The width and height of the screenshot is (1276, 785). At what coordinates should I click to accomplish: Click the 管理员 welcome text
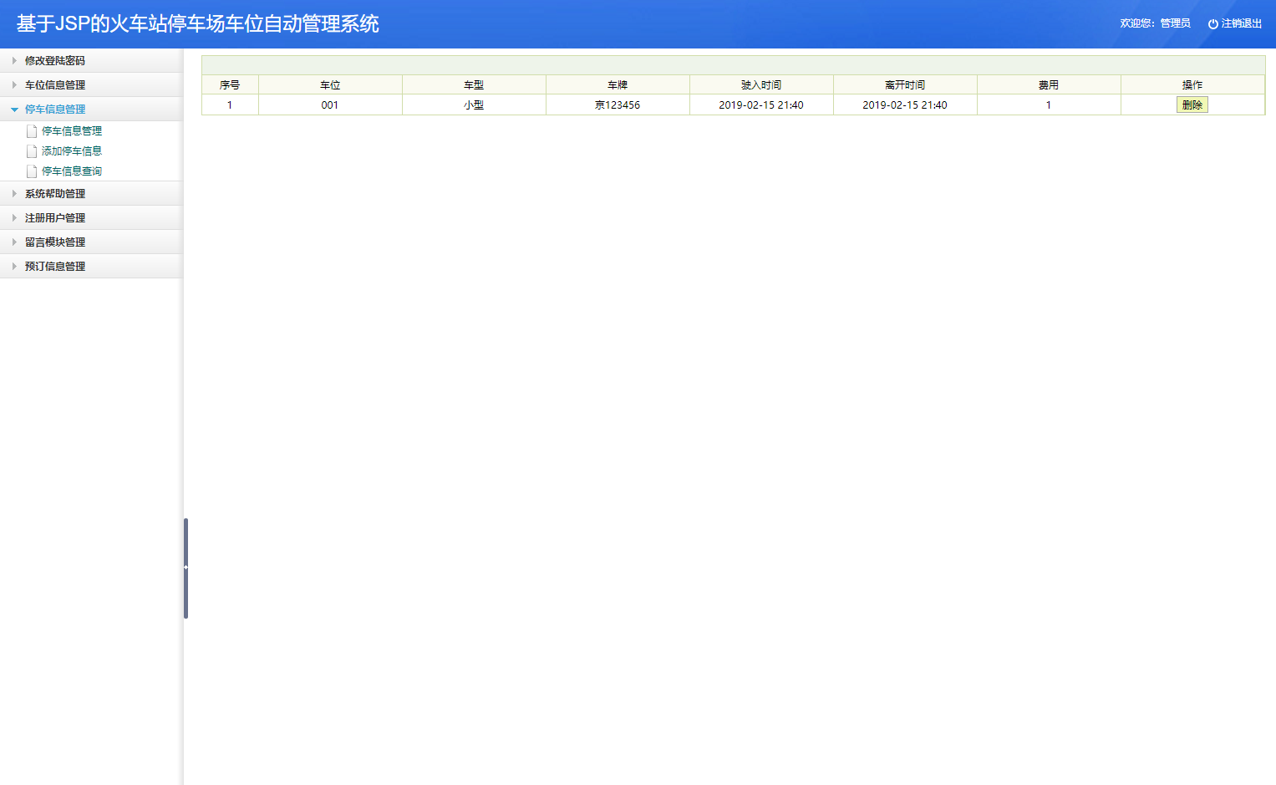coord(1173,23)
